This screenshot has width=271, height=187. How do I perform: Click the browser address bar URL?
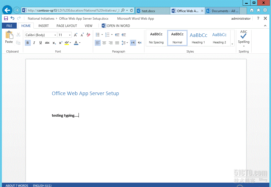pos(73,11)
